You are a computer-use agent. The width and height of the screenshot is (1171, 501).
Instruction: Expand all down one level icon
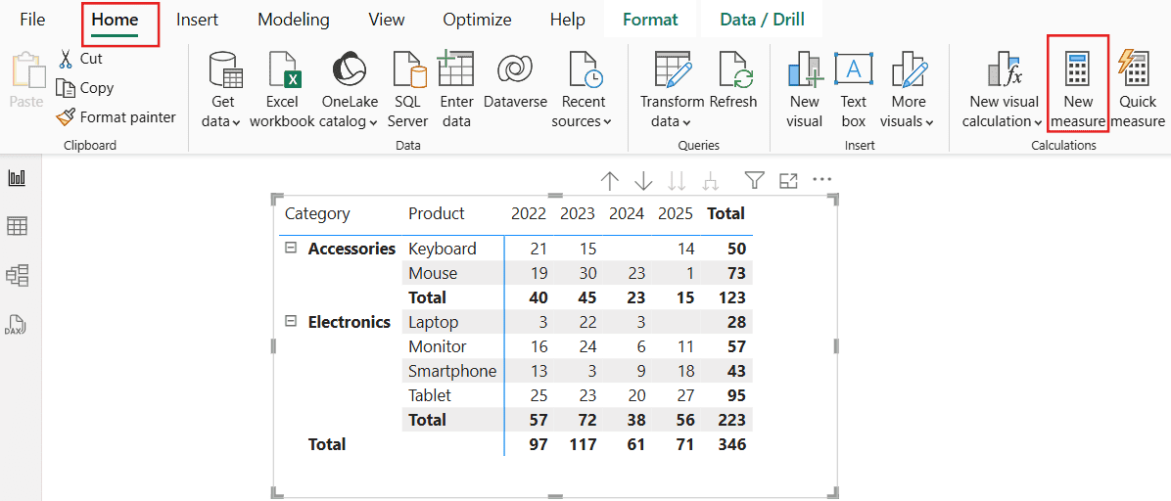710,180
